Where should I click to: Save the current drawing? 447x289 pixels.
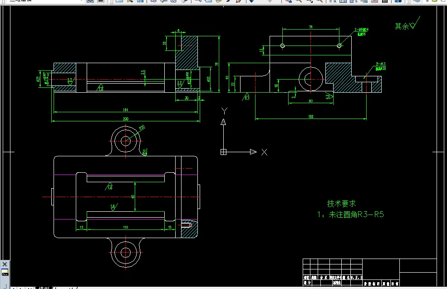tap(141, 1)
